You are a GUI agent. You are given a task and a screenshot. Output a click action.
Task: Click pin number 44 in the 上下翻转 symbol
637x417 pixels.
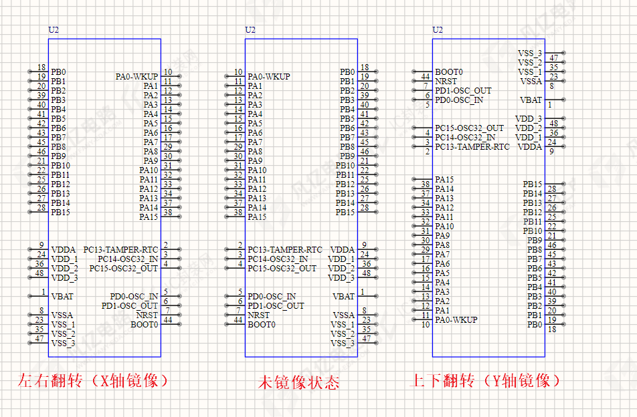click(426, 76)
